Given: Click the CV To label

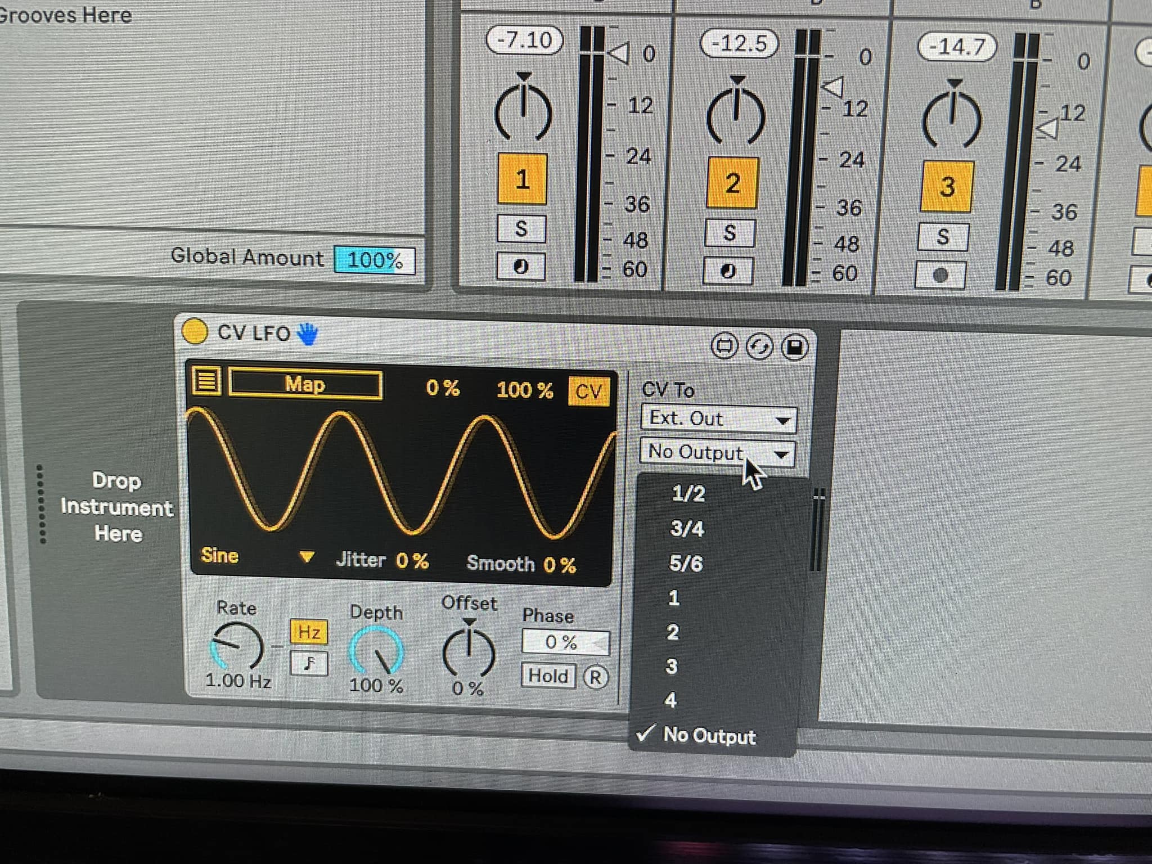Looking at the screenshot, I should (668, 389).
